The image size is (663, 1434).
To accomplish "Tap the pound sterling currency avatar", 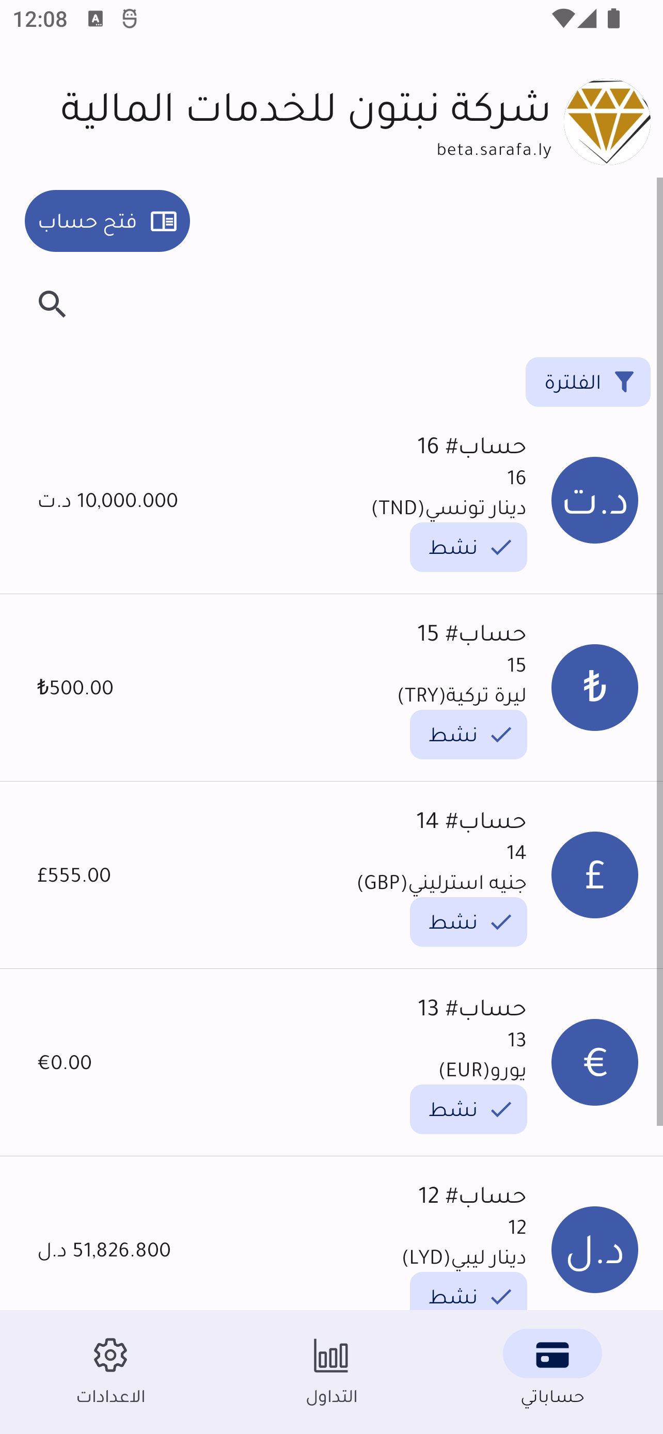I will point(594,874).
